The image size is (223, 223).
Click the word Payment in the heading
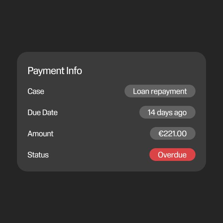[x=46, y=71]
